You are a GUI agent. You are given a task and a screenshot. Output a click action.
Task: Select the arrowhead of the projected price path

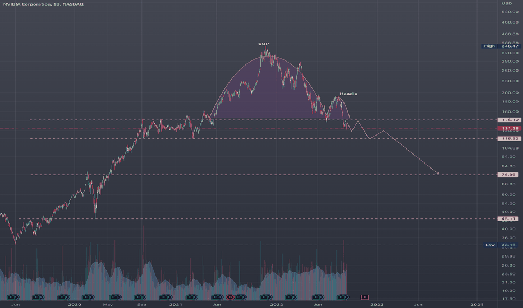(x=438, y=173)
